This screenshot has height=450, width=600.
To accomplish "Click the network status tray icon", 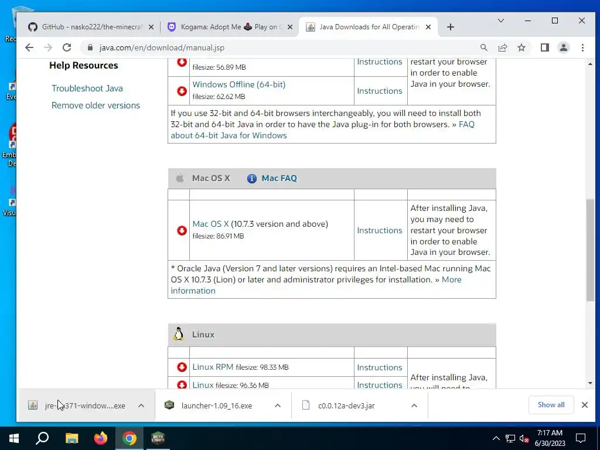I will (x=510, y=438).
